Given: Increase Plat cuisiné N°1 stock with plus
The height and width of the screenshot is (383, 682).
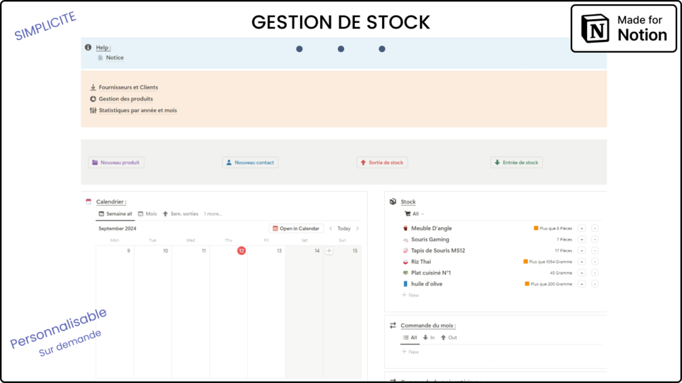Looking at the screenshot, I should (582, 273).
